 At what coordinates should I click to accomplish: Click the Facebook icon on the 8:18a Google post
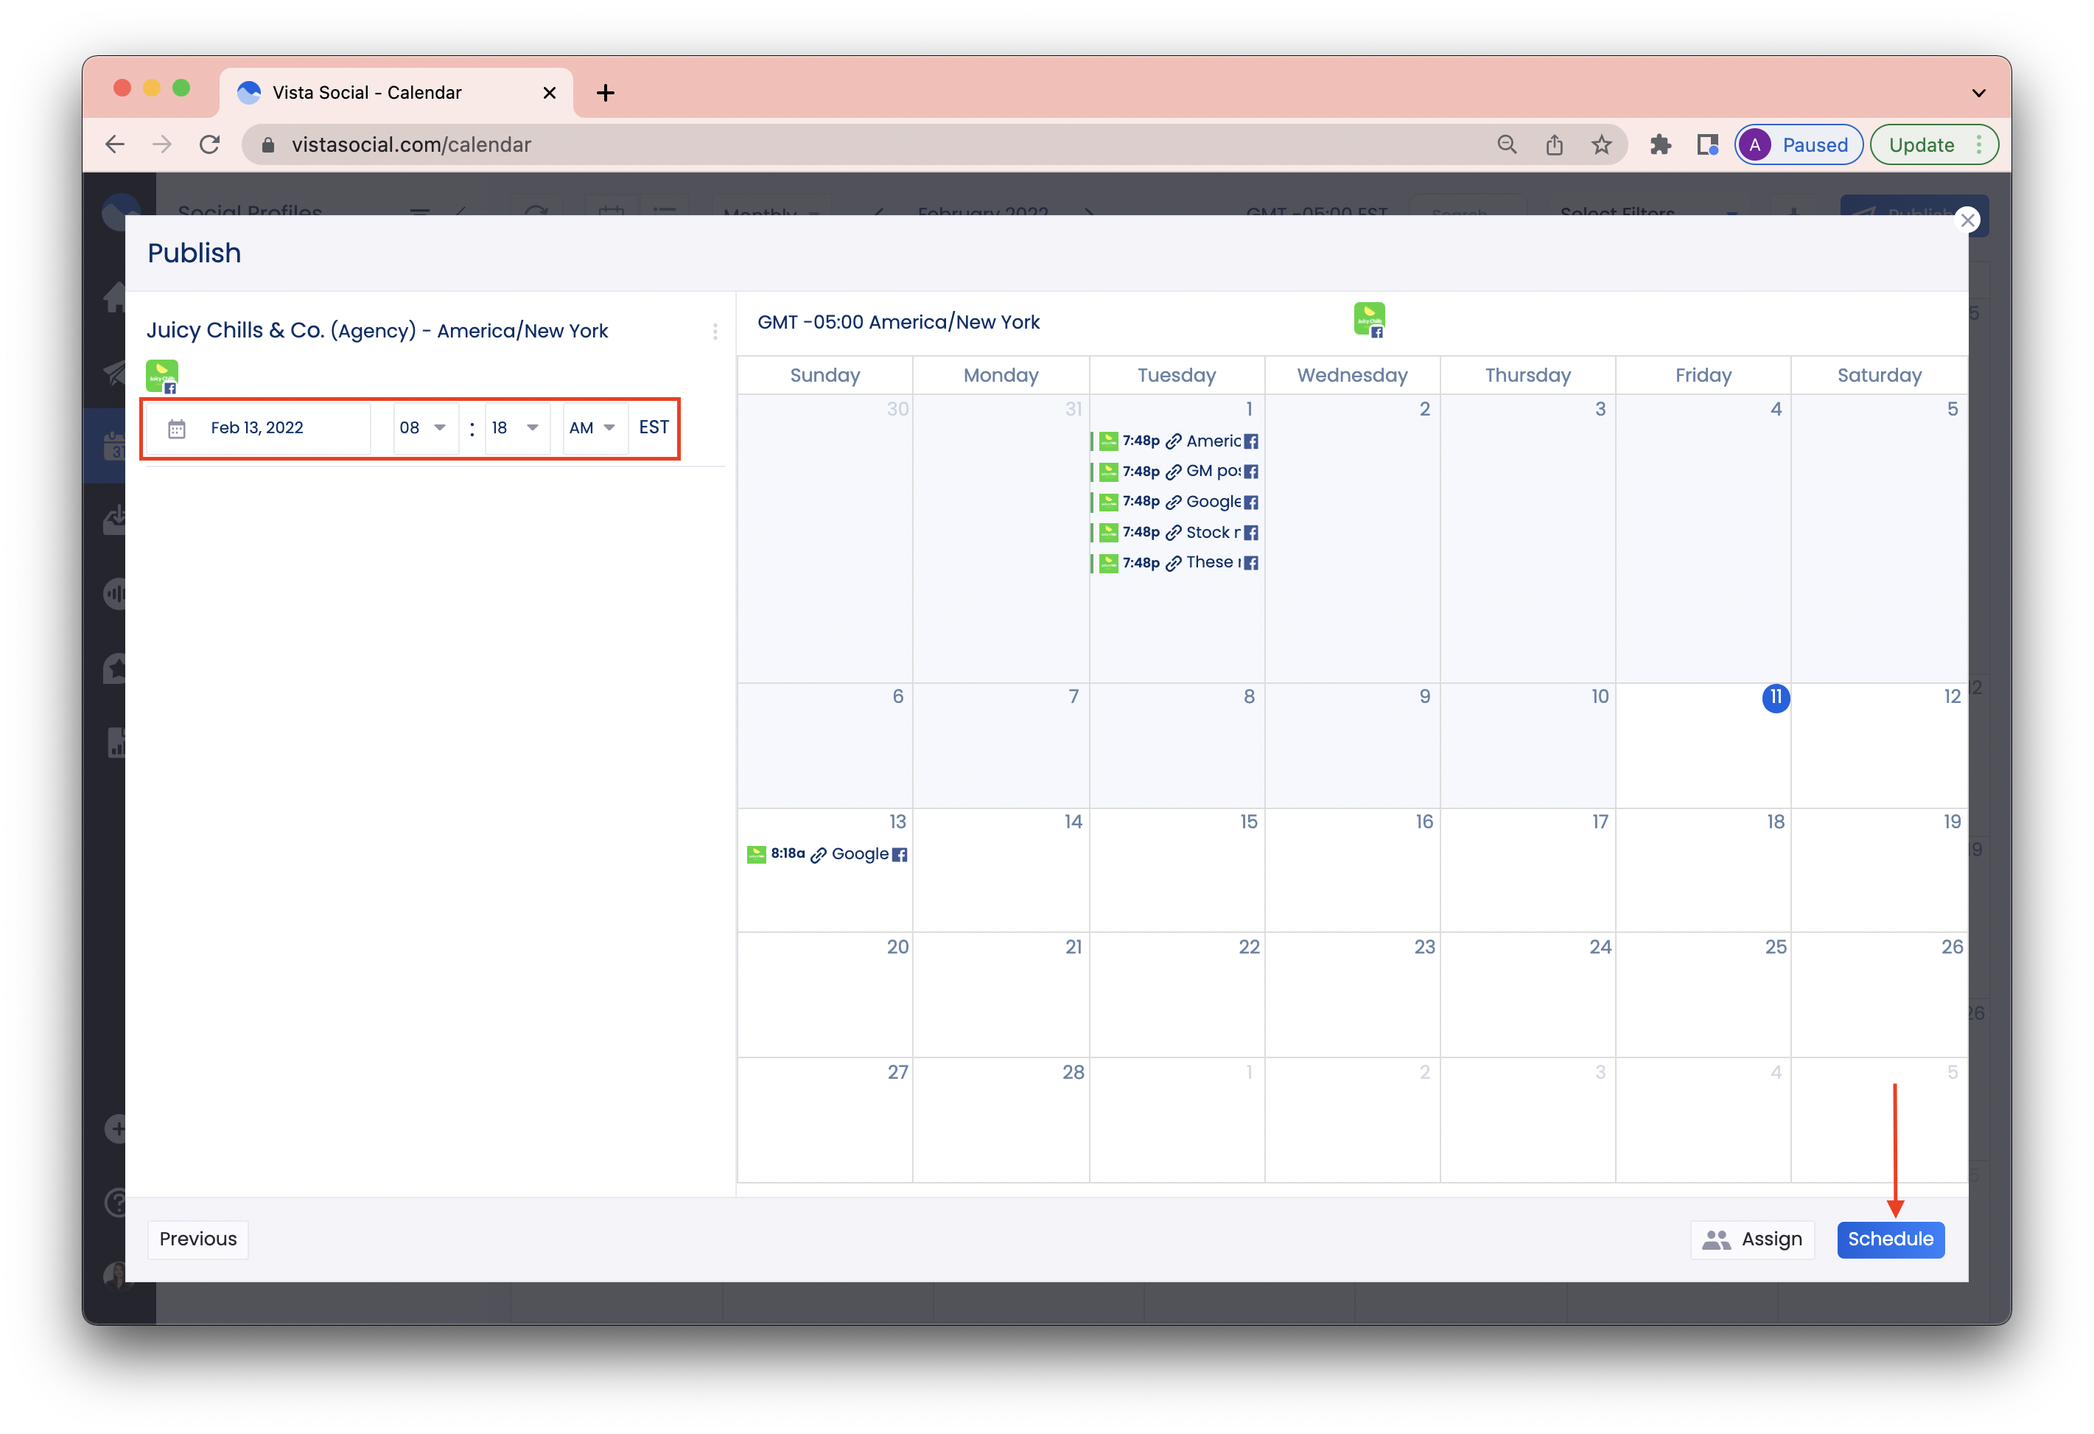pyautogui.click(x=899, y=855)
